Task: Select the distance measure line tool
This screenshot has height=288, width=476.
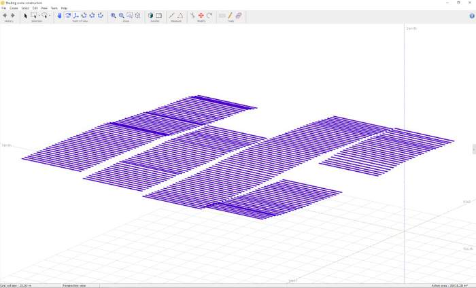Action: click(172, 16)
